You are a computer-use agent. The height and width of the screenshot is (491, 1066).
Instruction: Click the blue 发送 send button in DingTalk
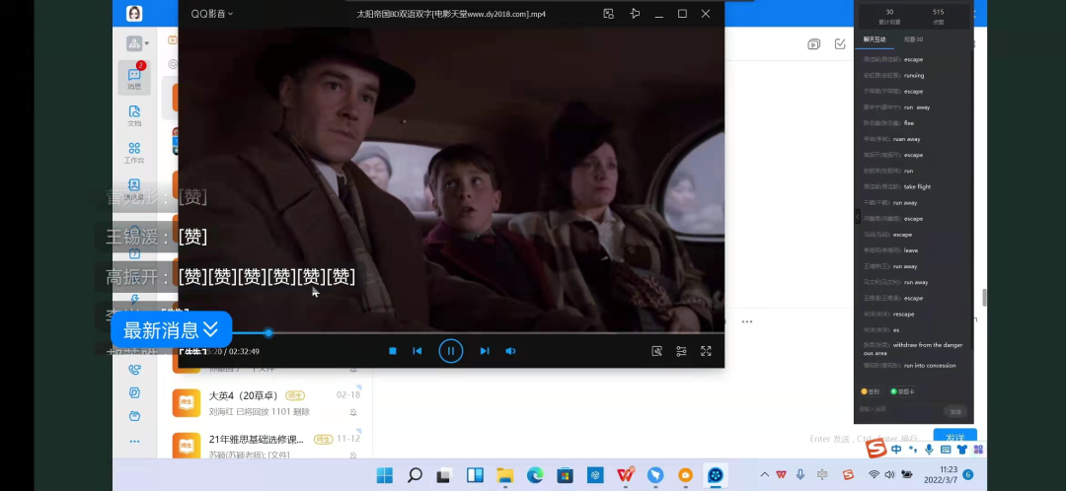[x=954, y=438]
